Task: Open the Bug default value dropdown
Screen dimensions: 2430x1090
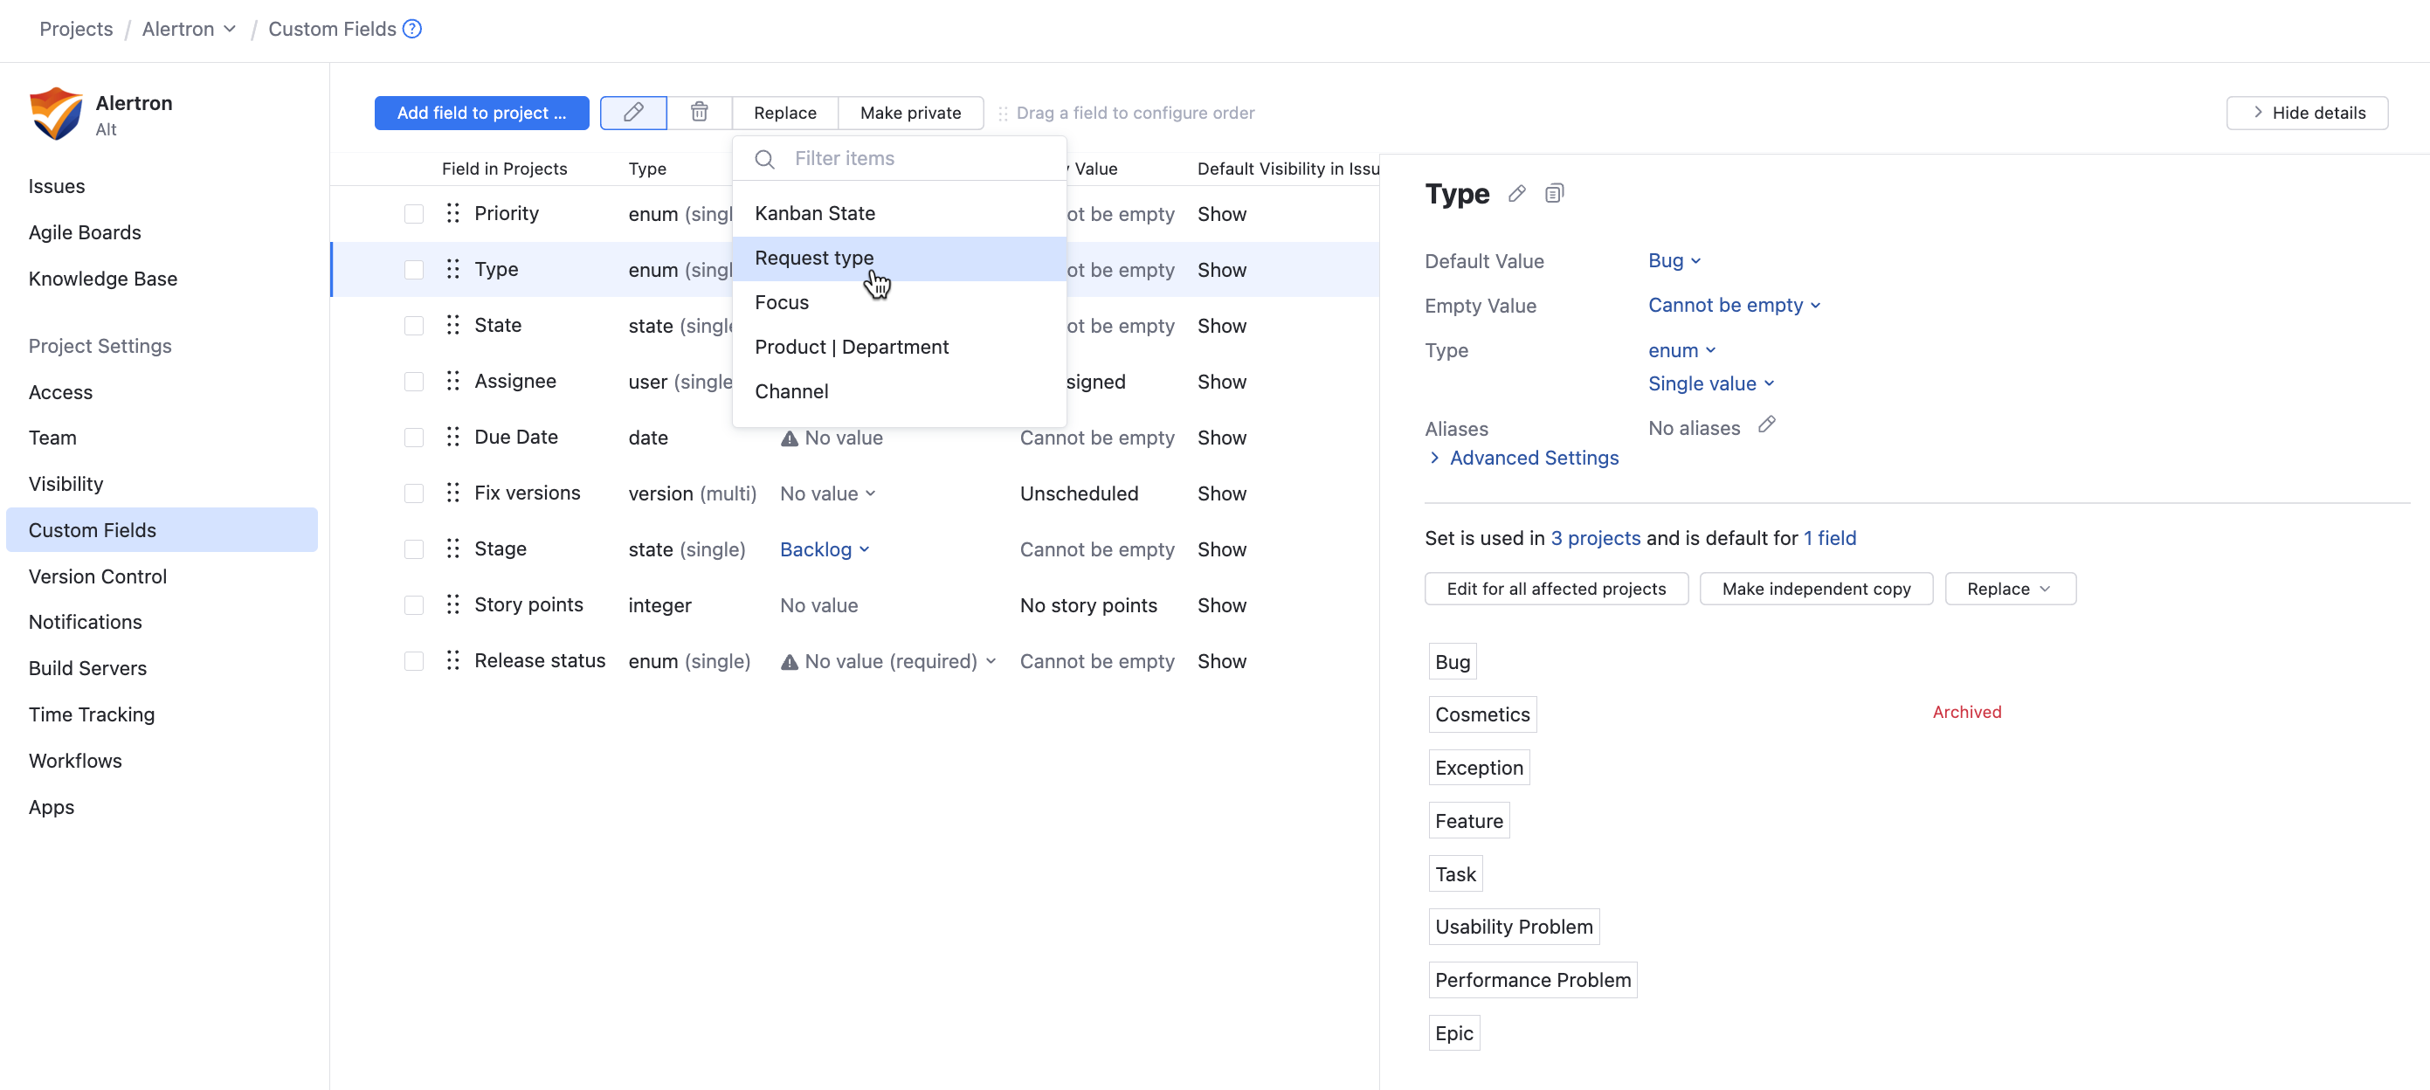Action: [1674, 261]
